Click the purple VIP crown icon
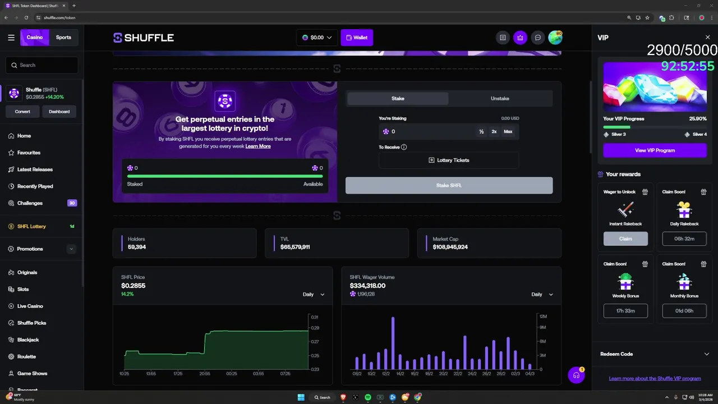This screenshot has height=404, width=718. [x=520, y=38]
